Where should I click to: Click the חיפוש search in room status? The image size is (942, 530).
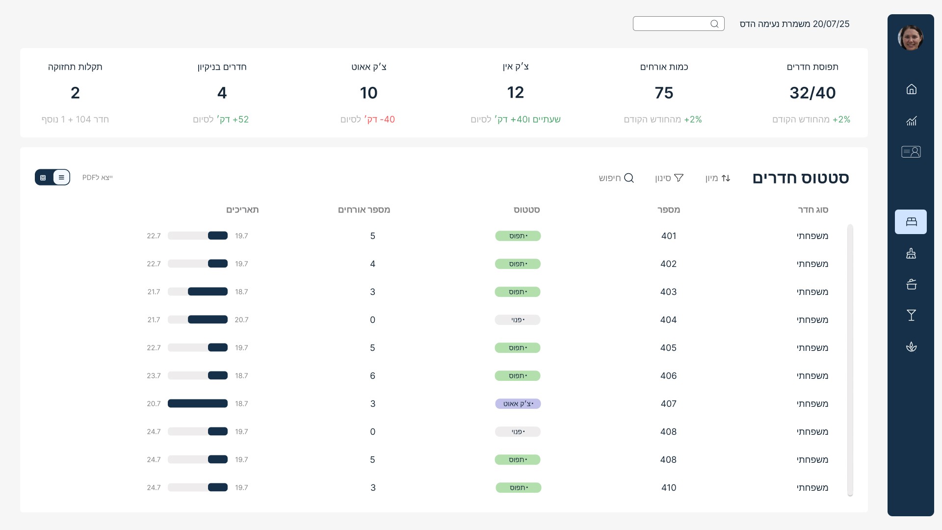point(616,178)
